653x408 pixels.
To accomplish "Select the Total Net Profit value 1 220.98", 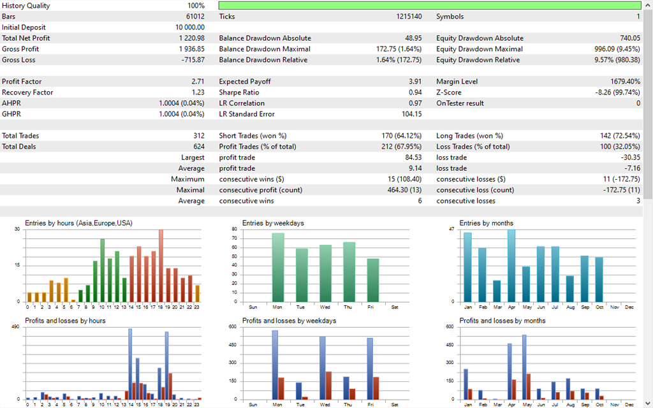I will pyautogui.click(x=192, y=38).
